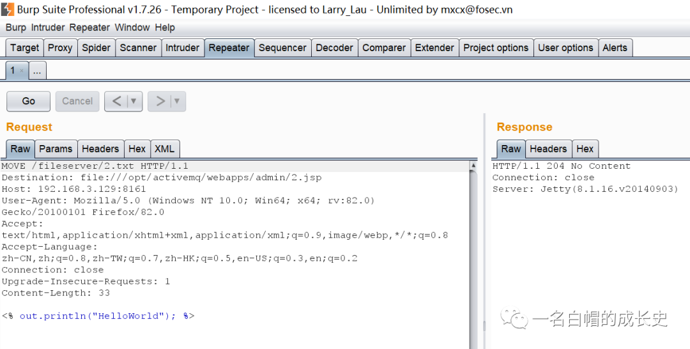
Task: Close Repeater tab 1 with x
Action: click(22, 70)
